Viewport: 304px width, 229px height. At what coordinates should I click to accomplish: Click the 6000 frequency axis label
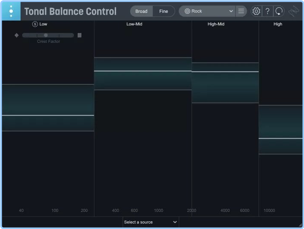(x=244, y=211)
